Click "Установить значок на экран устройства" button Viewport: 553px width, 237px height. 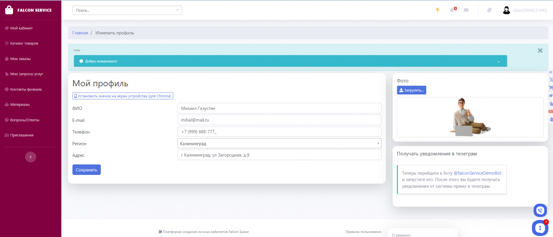pos(123,96)
